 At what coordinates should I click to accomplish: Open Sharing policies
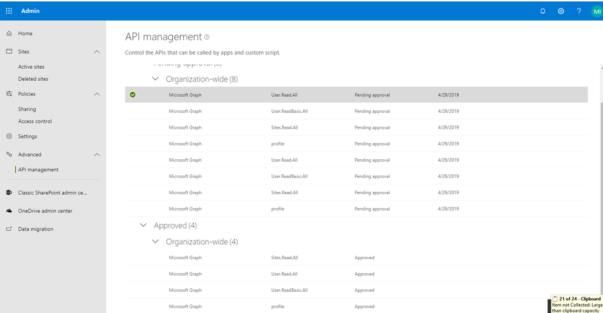point(27,109)
